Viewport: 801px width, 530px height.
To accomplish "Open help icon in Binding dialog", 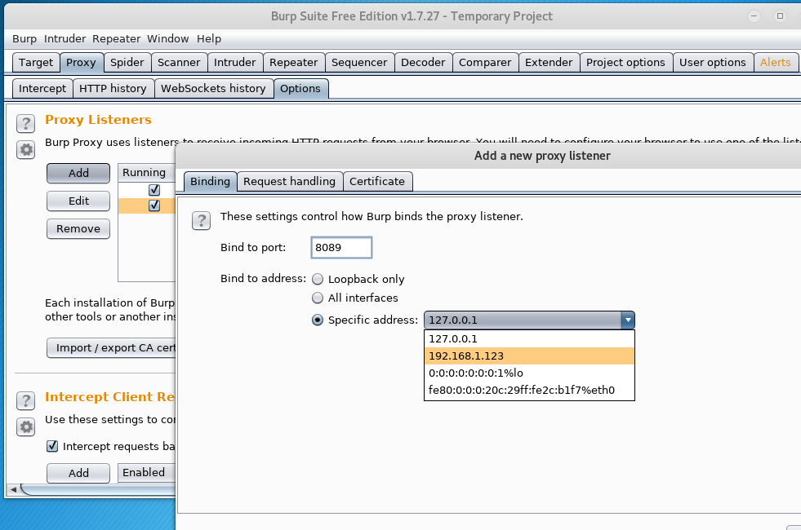I will click(202, 221).
